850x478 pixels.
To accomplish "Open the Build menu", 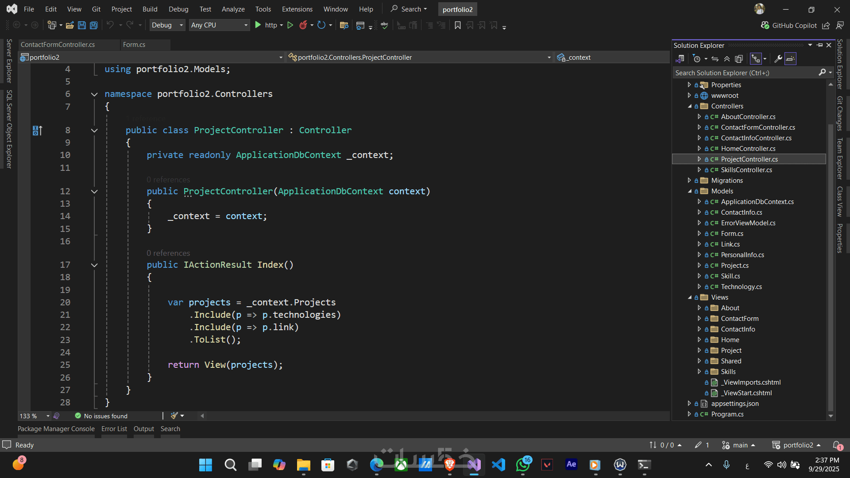I will 150,9.
